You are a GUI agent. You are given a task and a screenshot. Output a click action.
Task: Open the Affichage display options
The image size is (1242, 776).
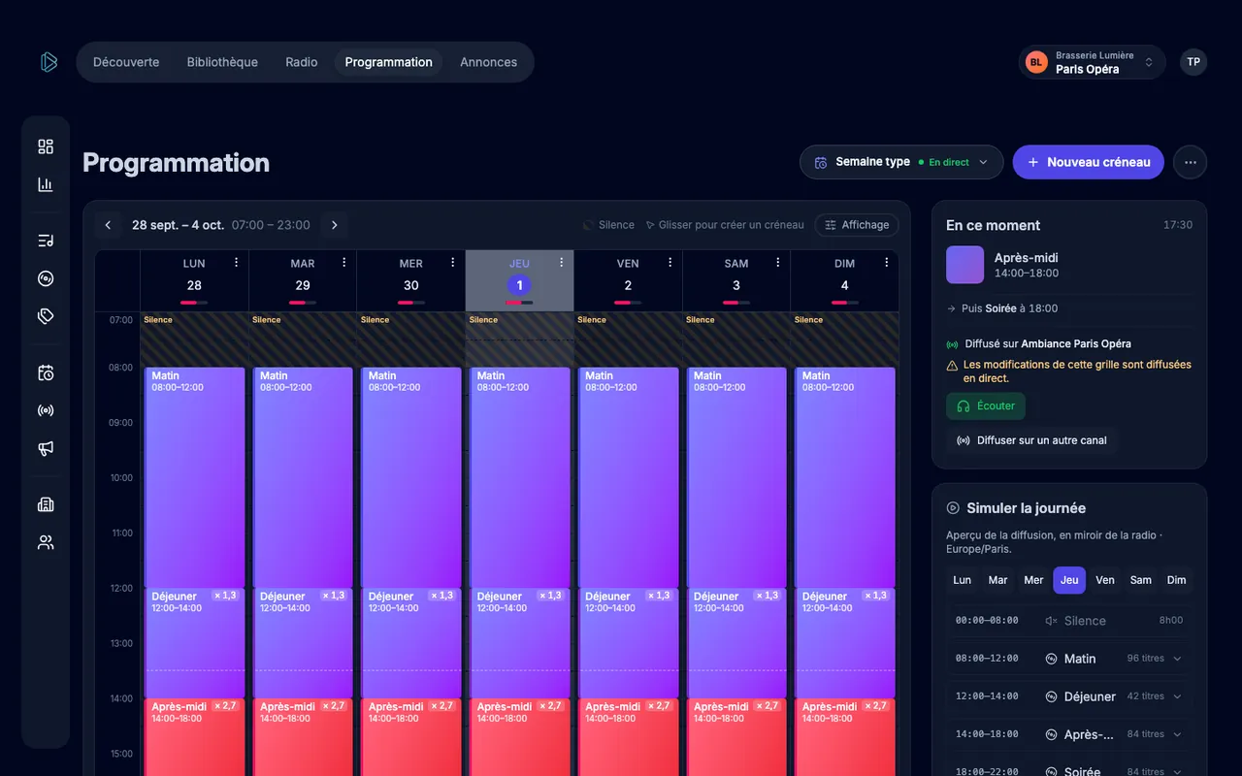coord(857,225)
